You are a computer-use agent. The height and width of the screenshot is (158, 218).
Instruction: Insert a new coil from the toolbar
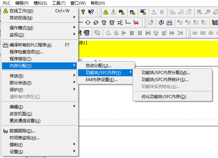tap(88, 23)
